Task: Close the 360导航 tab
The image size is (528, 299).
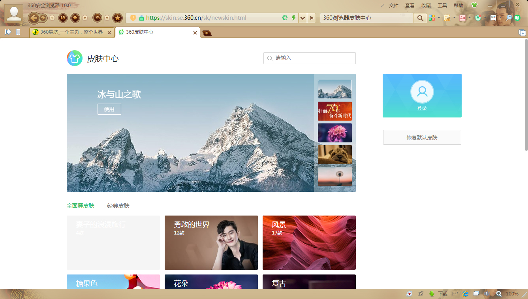Action: pyautogui.click(x=109, y=33)
